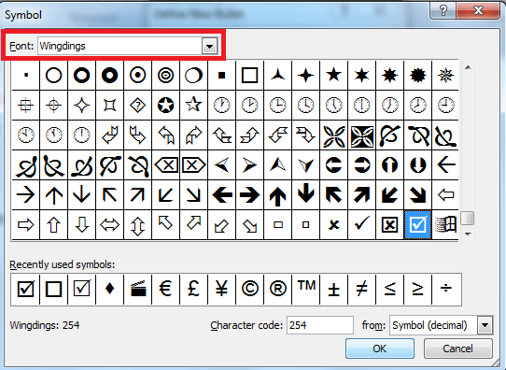Viewport: 506px width, 370px height.
Task: Select the empty square symbol in top row
Action: pyautogui.click(x=249, y=76)
